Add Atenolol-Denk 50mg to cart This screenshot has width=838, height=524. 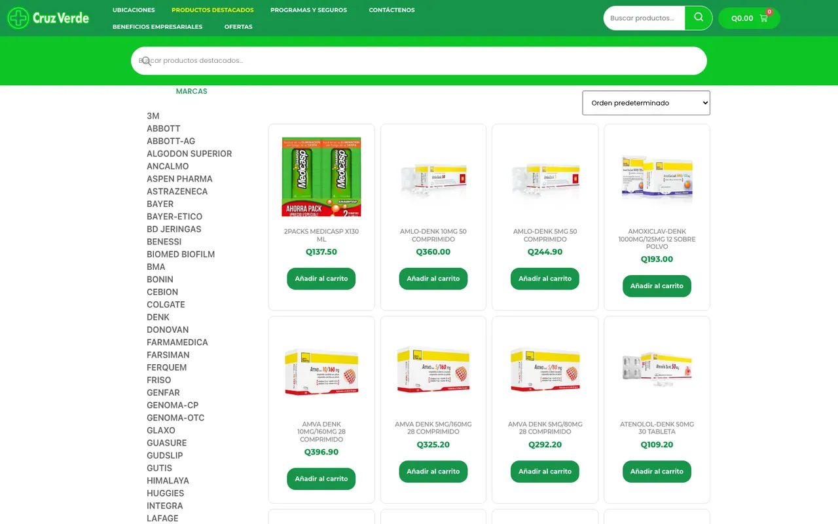(657, 472)
